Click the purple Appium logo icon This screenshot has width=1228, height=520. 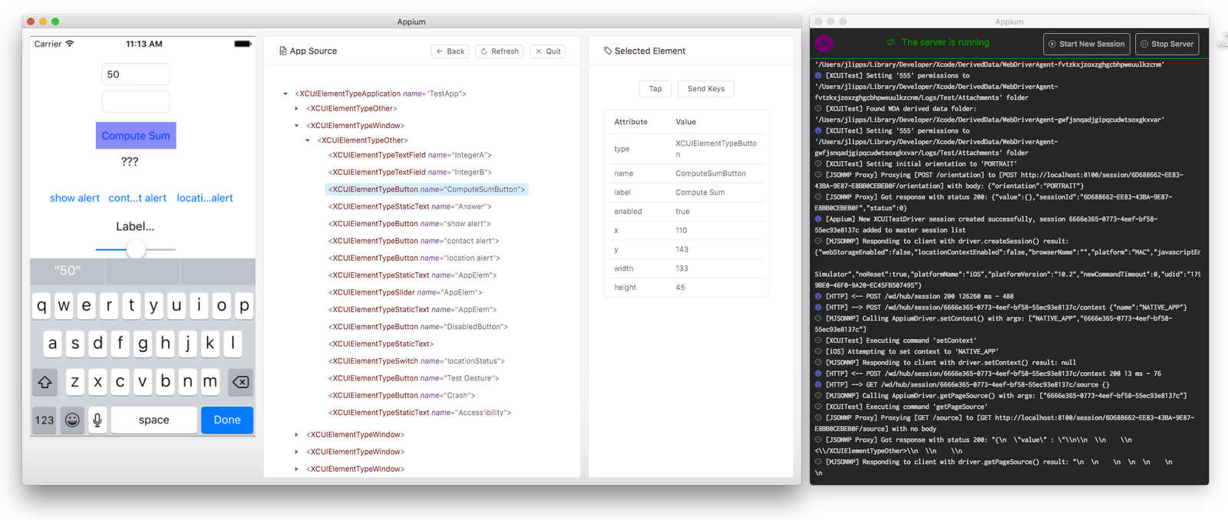824,43
